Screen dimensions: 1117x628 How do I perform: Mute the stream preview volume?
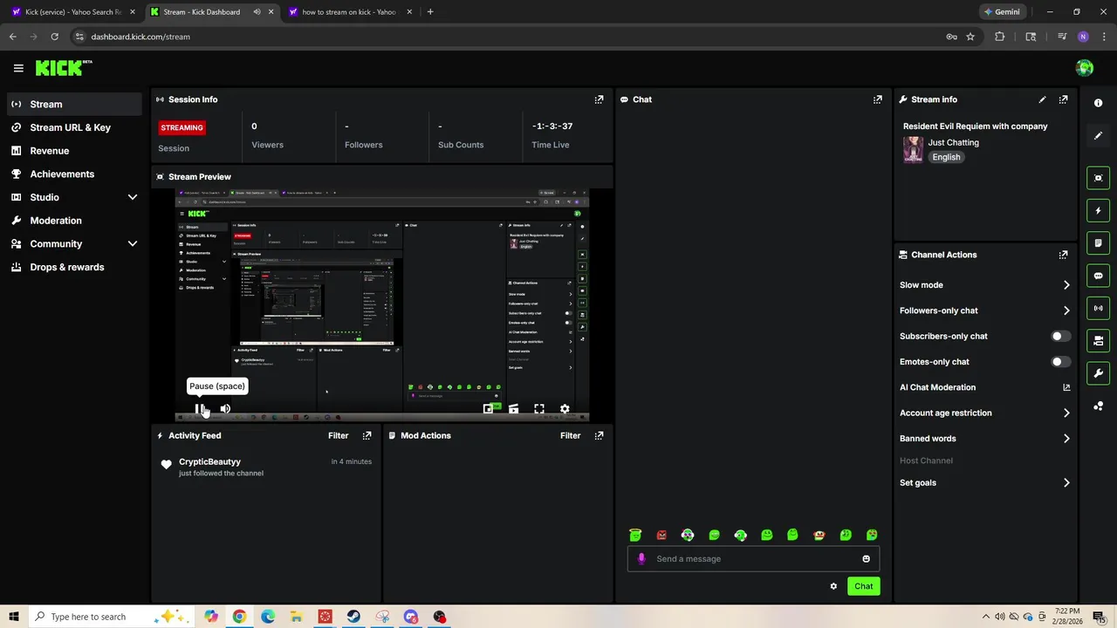coord(225,408)
